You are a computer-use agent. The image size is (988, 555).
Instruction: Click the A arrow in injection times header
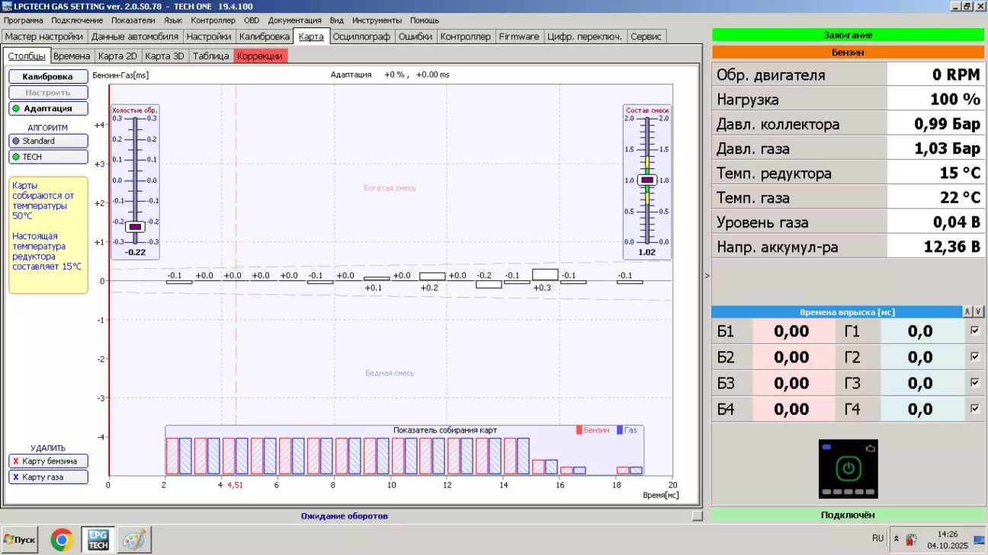click(x=967, y=312)
